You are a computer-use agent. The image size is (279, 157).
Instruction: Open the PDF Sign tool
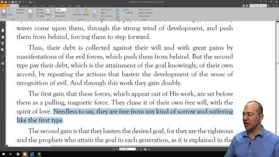[x=117, y=14]
